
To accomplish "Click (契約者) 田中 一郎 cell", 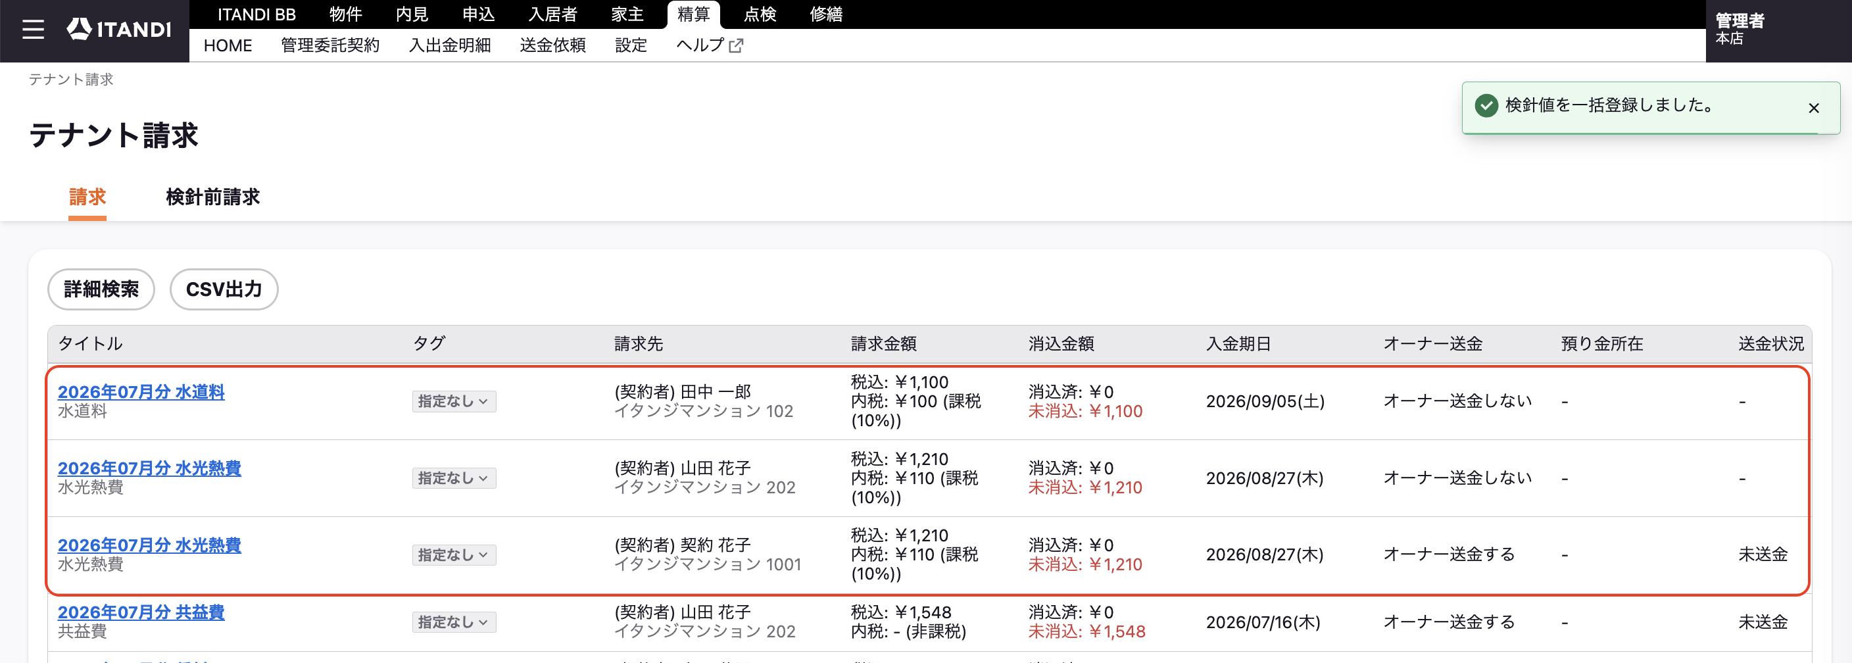I will tap(682, 392).
